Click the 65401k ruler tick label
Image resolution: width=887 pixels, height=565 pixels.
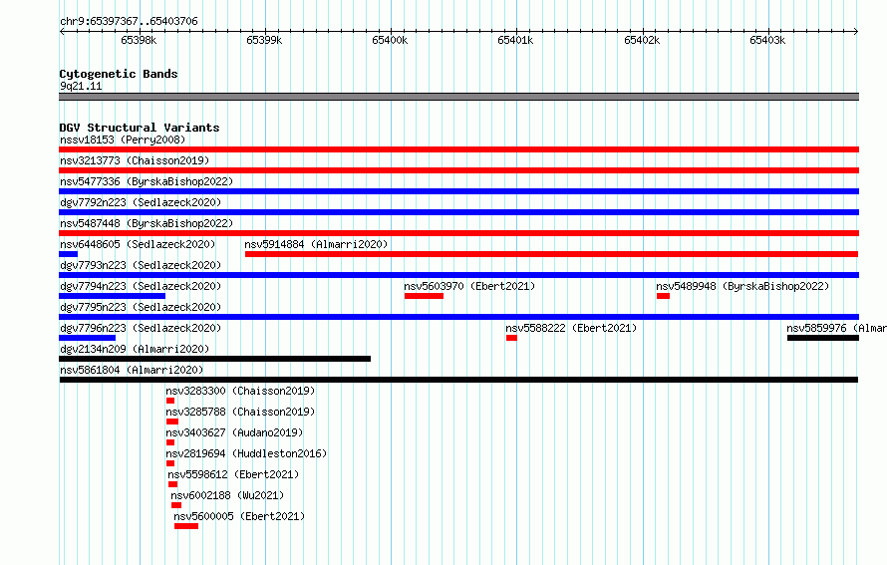(515, 40)
